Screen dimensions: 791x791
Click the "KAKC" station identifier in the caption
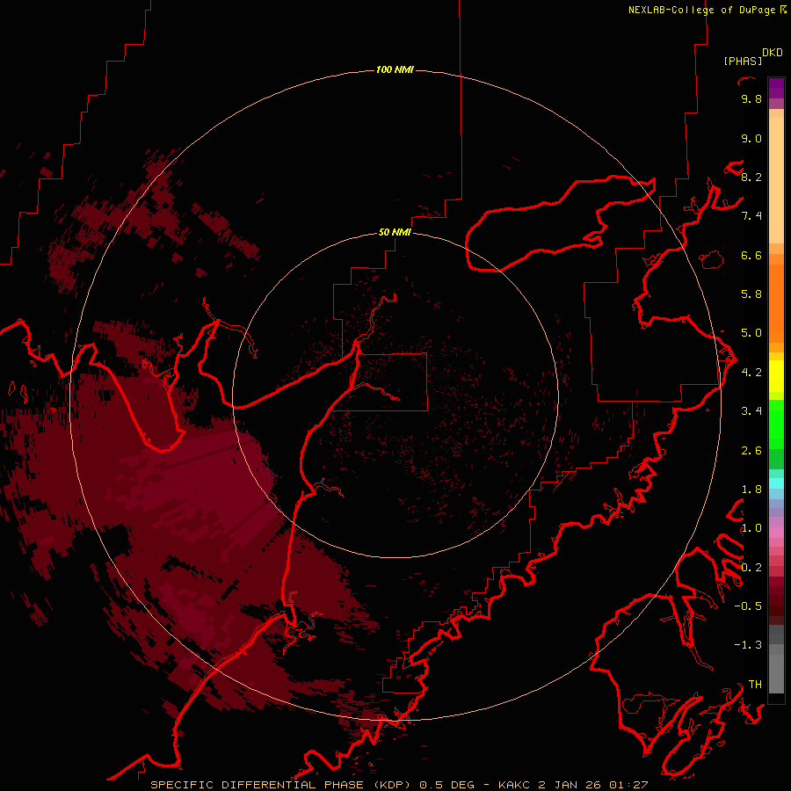coord(516,785)
